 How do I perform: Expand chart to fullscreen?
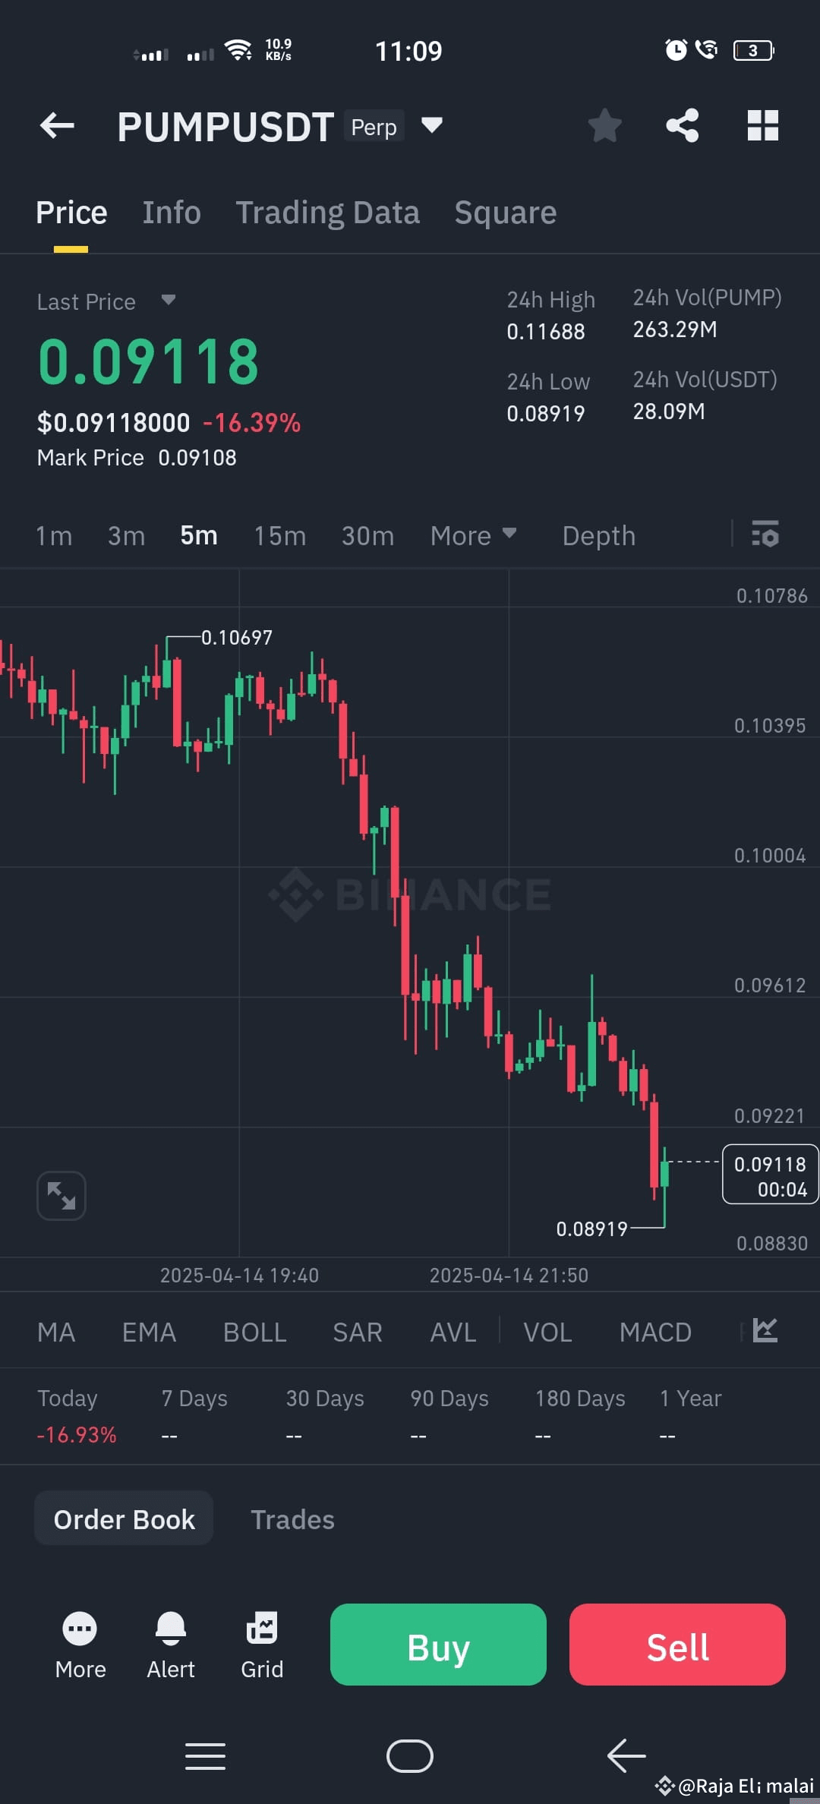[61, 1194]
